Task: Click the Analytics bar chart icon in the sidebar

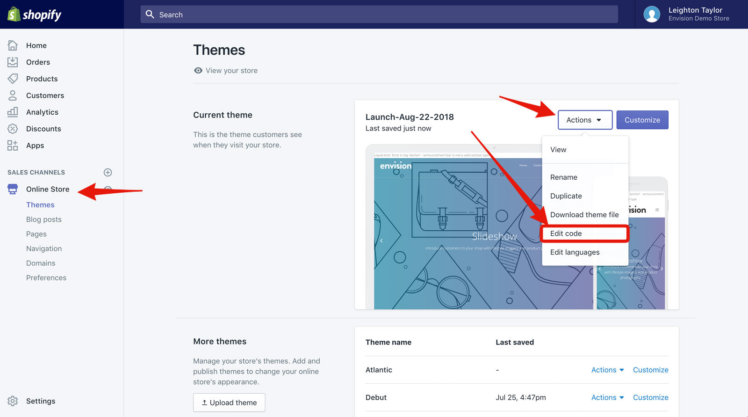Action: pyautogui.click(x=13, y=112)
